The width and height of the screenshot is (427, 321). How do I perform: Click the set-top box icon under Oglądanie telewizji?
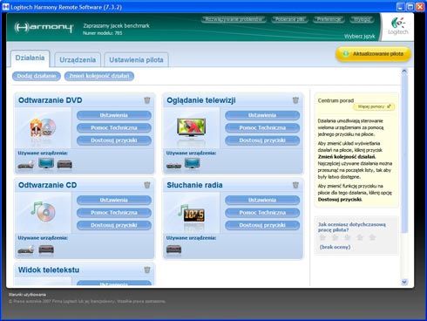point(173,166)
